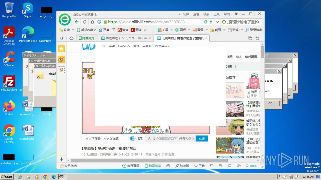
Task: Open the Weibo sidebar icon
Action: point(61,59)
